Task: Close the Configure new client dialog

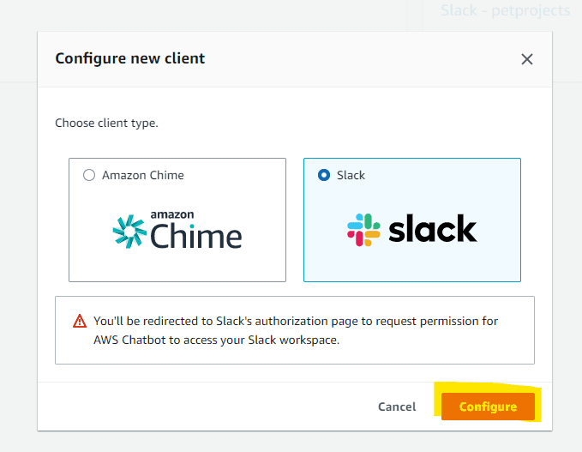Action: click(527, 59)
